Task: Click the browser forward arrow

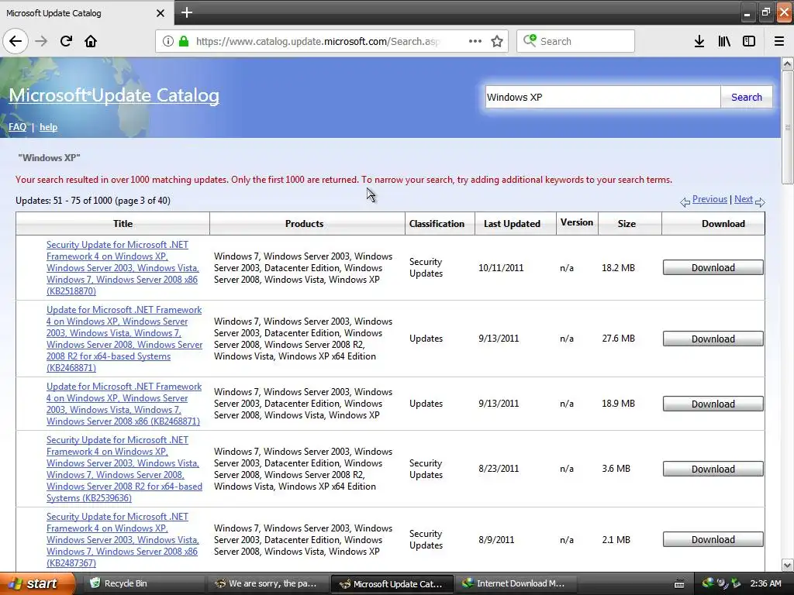Action: (x=41, y=41)
